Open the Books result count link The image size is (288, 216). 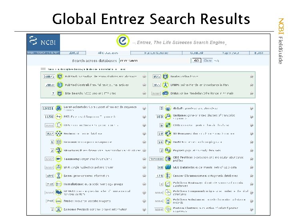[157, 76]
